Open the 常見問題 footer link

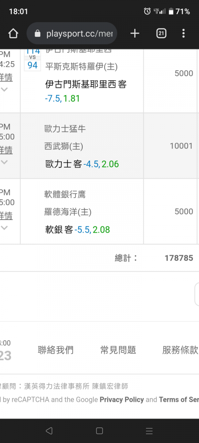(x=118, y=350)
